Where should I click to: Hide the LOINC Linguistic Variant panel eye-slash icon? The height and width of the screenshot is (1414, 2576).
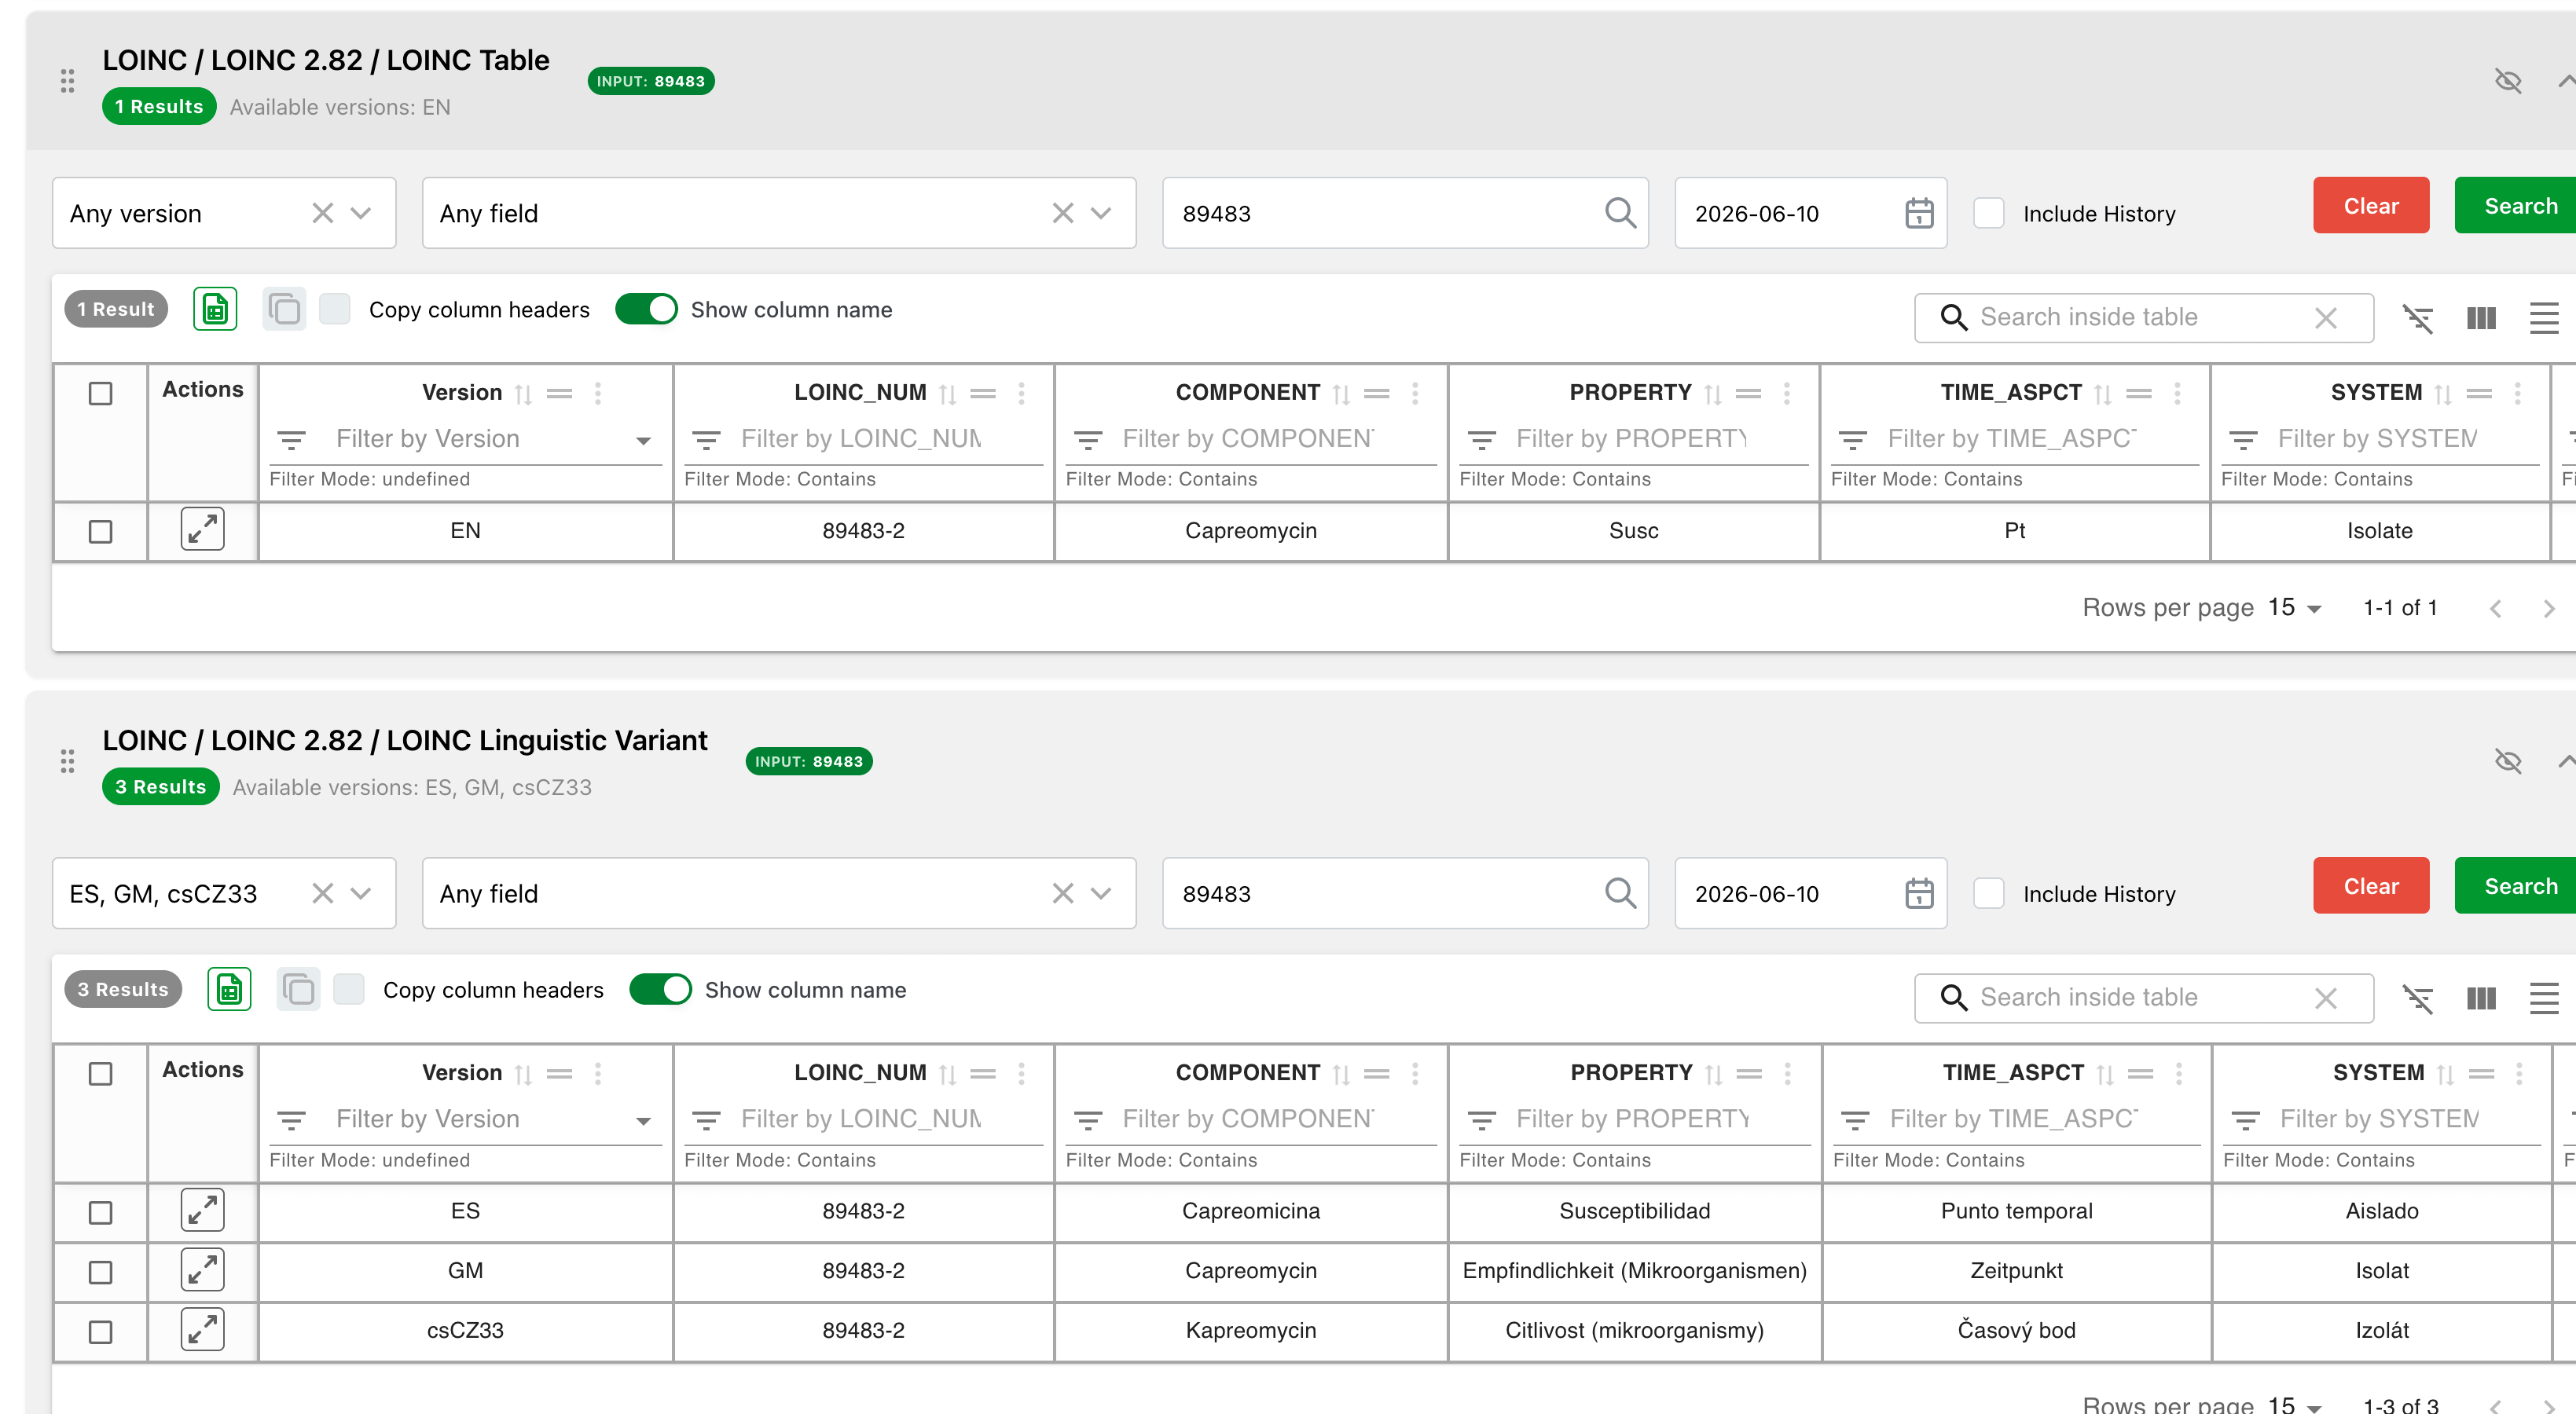click(2508, 761)
